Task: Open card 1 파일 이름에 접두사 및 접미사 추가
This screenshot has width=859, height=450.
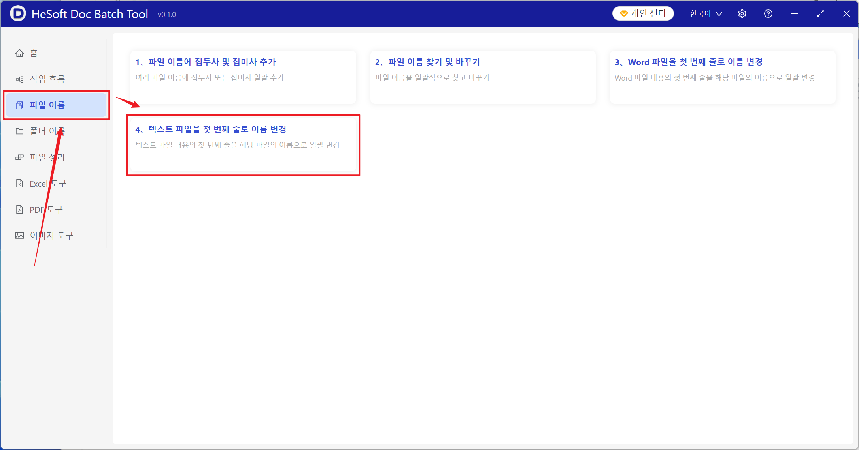Action: click(243, 77)
